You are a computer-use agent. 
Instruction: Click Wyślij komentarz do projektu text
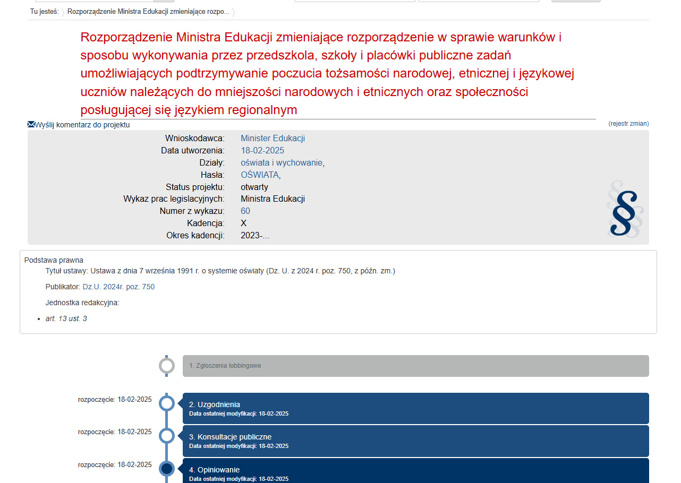[x=82, y=125]
